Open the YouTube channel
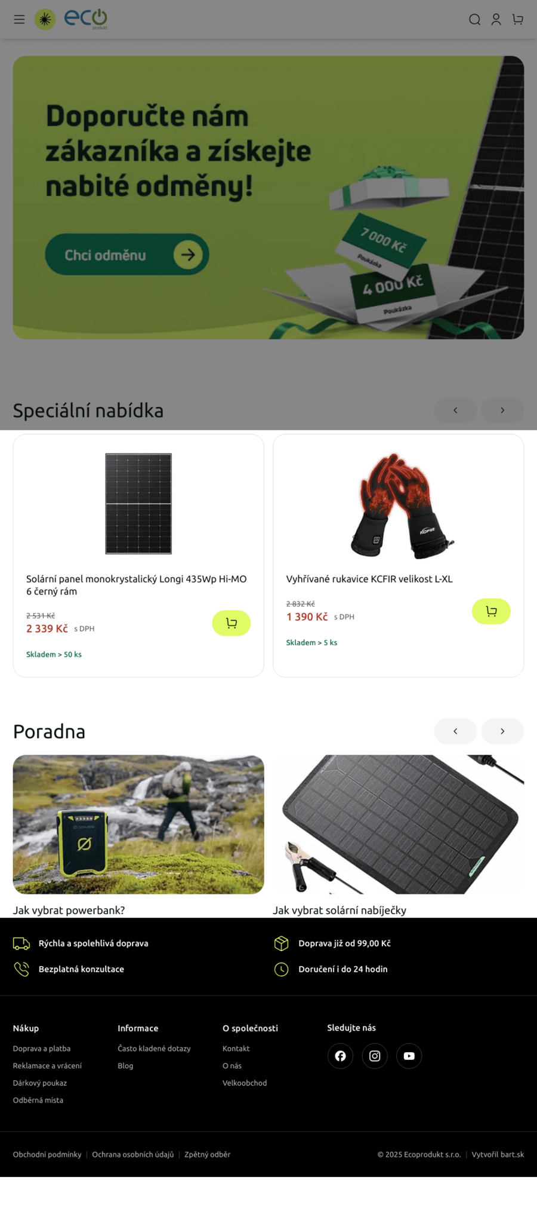Viewport: 537px width, 1220px height. coord(409,1056)
